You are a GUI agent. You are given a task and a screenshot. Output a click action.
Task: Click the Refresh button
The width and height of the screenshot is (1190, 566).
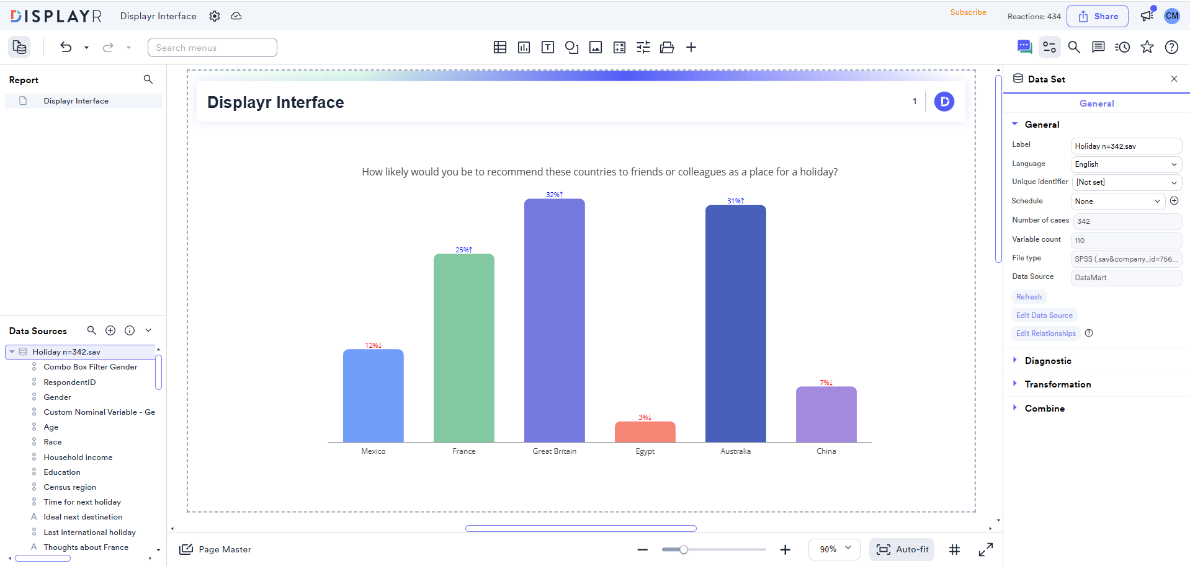1029,297
